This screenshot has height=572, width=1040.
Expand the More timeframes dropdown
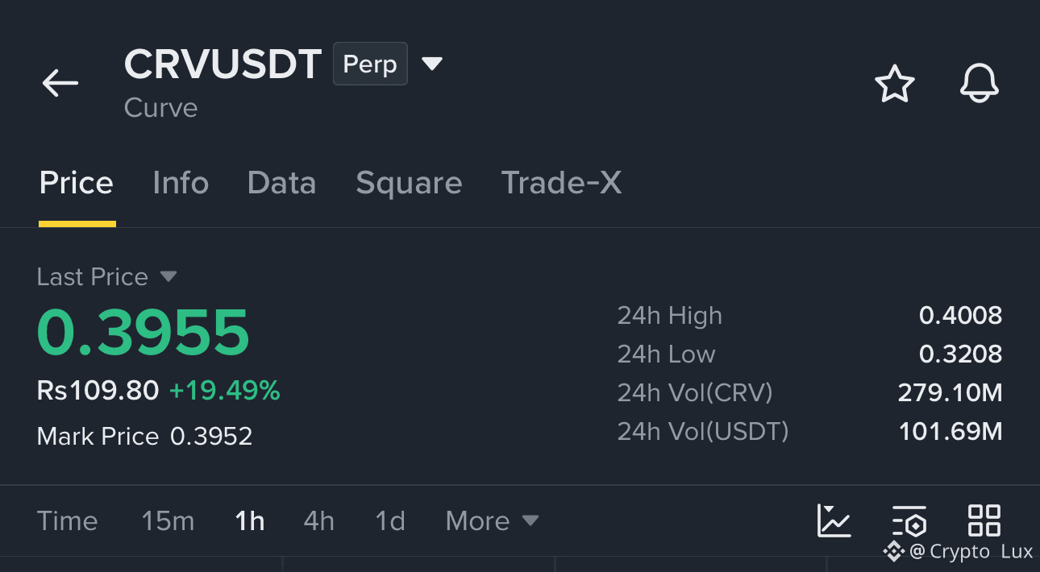[492, 521]
